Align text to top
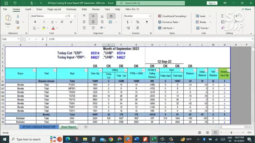 tap(84, 16)
